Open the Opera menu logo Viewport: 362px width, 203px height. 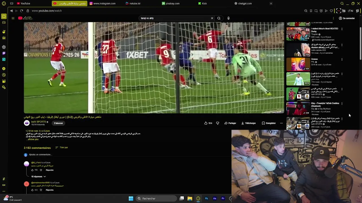[4, 3]
